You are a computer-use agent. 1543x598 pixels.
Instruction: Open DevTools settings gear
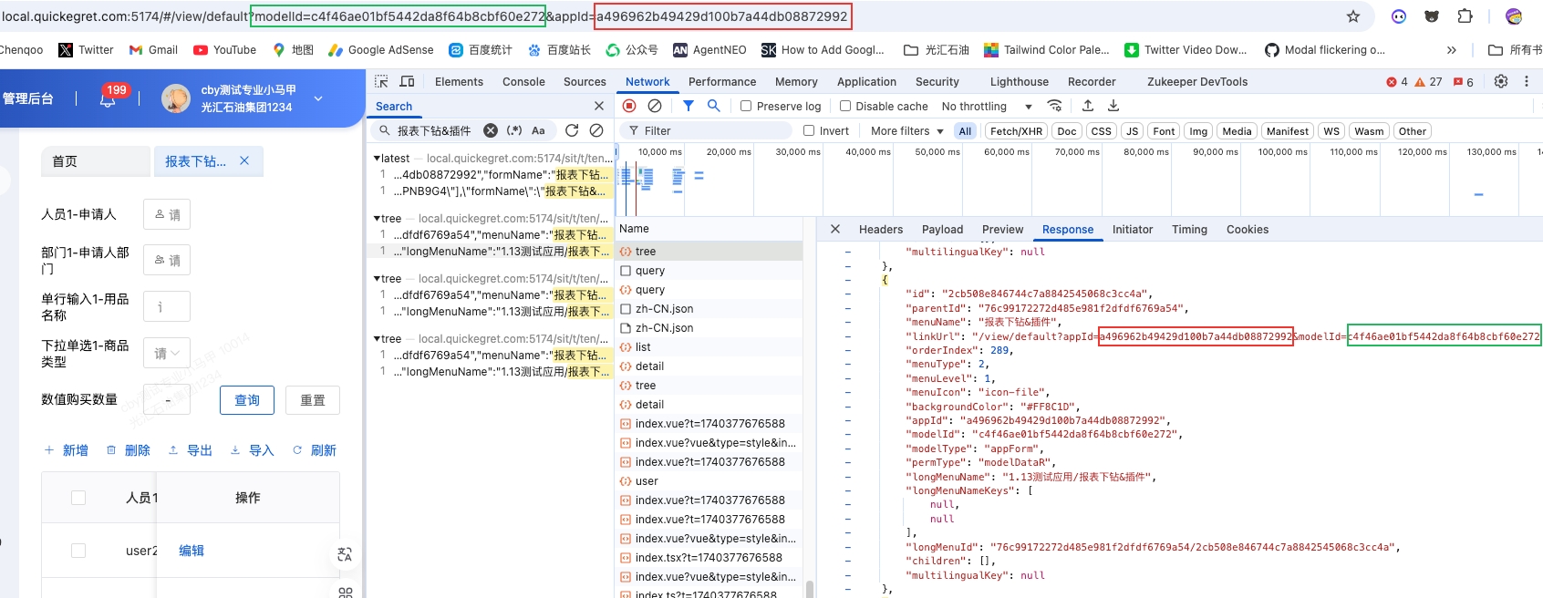click(1501, 81)
